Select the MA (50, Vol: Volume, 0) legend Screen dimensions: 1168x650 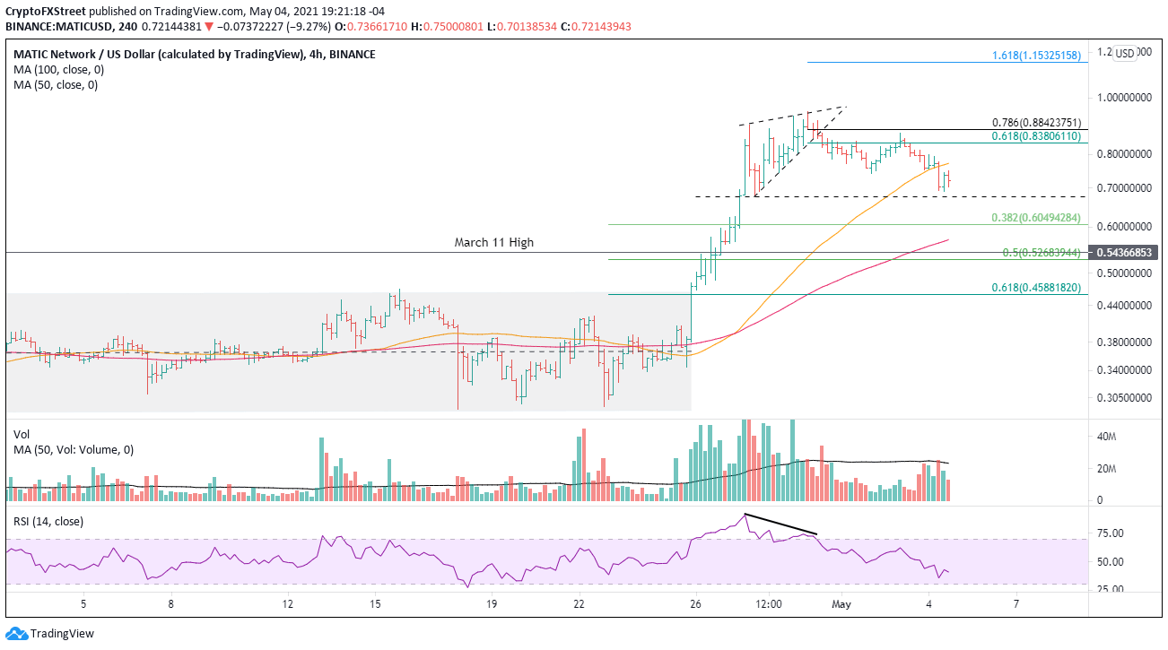(x=74, y=449)
